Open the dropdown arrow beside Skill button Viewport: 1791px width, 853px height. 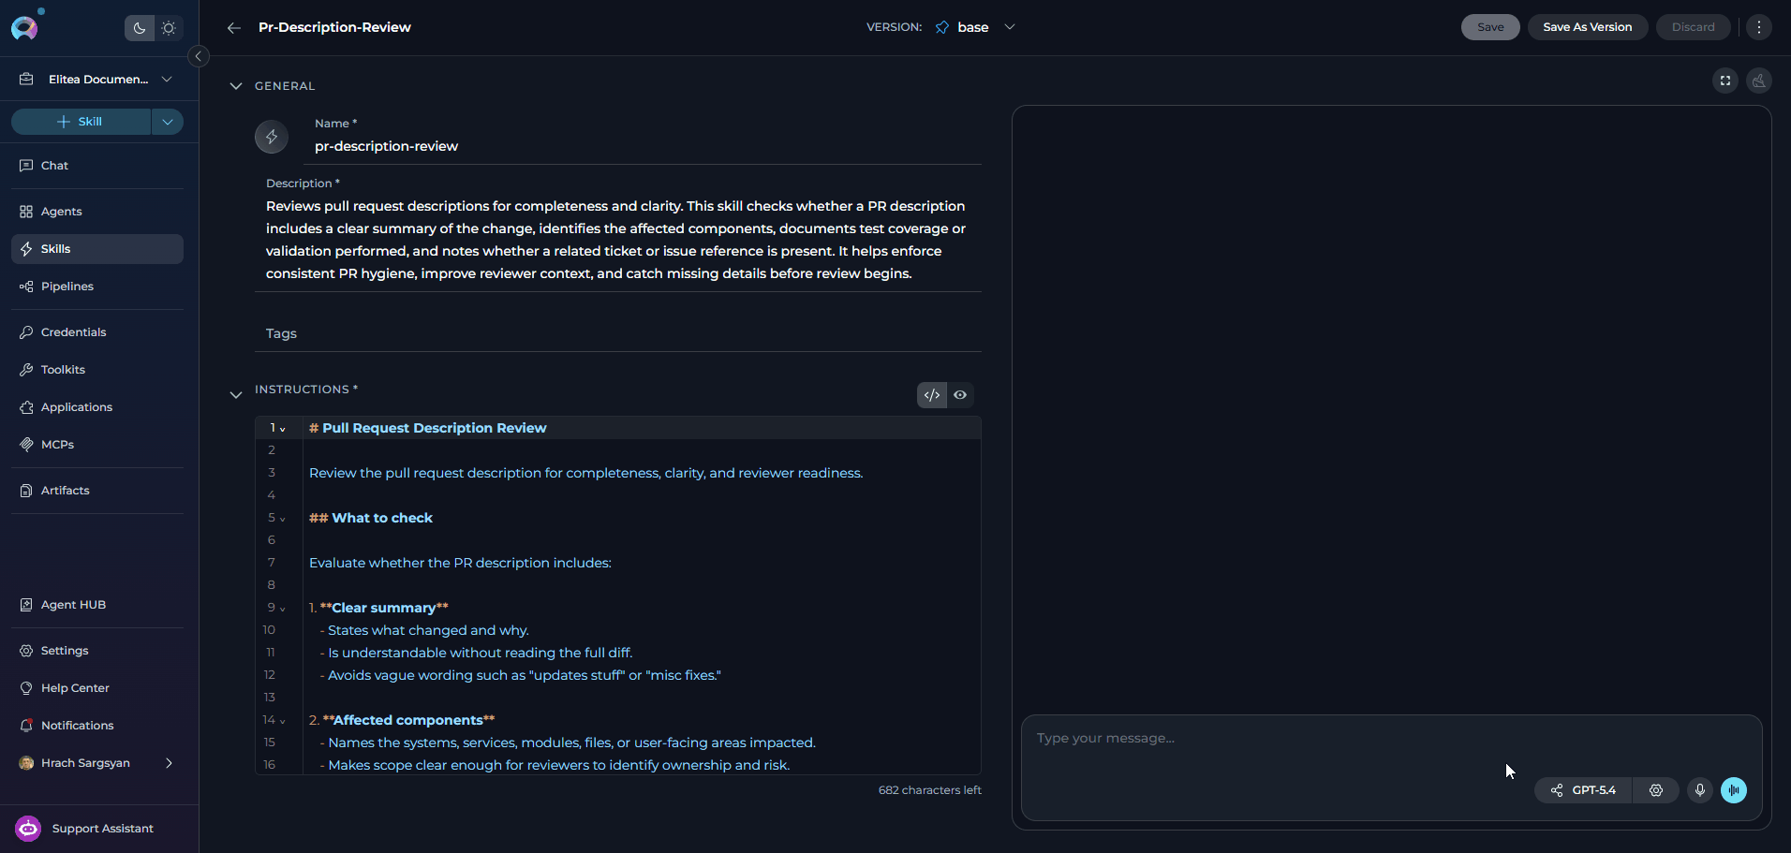click(168, 122)
